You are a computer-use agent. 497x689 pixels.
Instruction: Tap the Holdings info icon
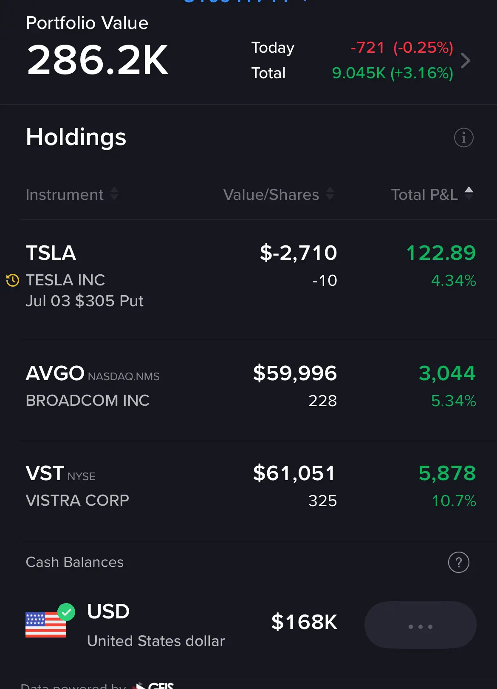pyautogui.click(x=463, y=137)
